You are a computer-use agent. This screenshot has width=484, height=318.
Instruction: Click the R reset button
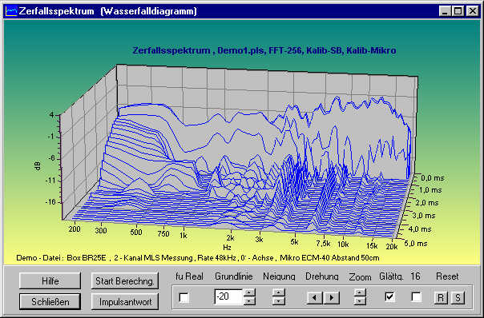(x=441, y=298)
